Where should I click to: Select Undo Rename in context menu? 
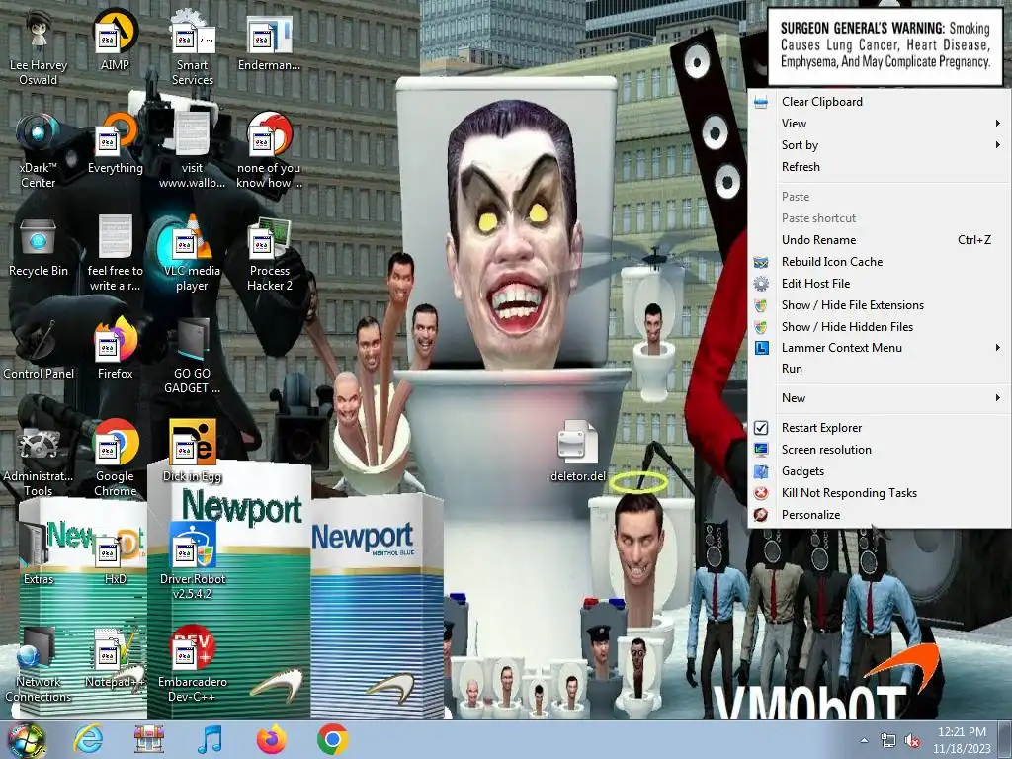click(879, 240)
